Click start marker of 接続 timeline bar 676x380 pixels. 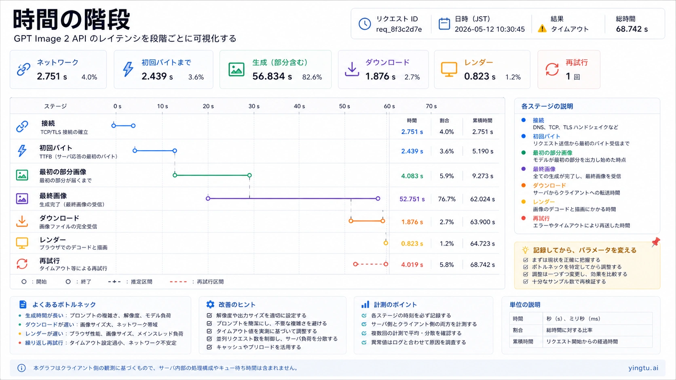tap(114, 126)
